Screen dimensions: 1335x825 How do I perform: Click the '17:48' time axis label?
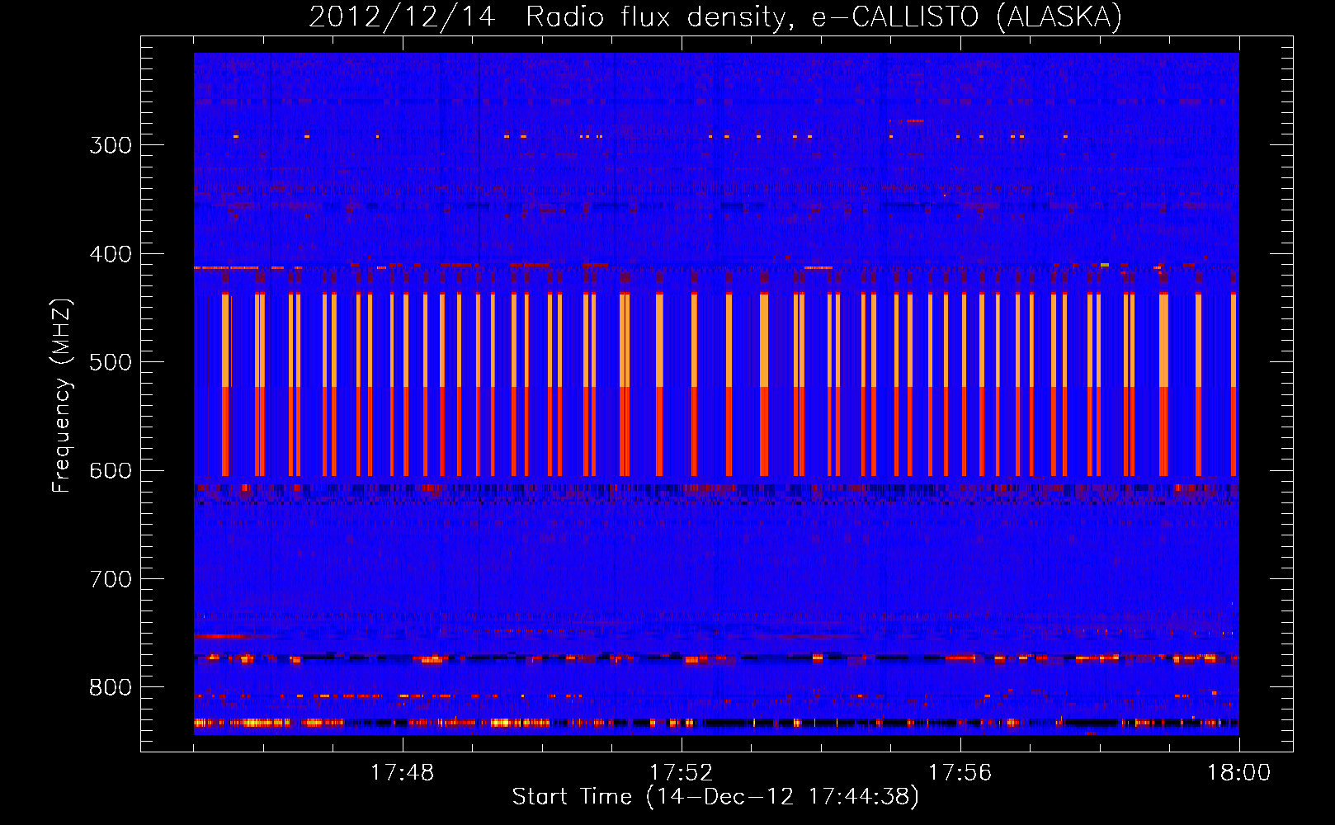pos(403,773)
